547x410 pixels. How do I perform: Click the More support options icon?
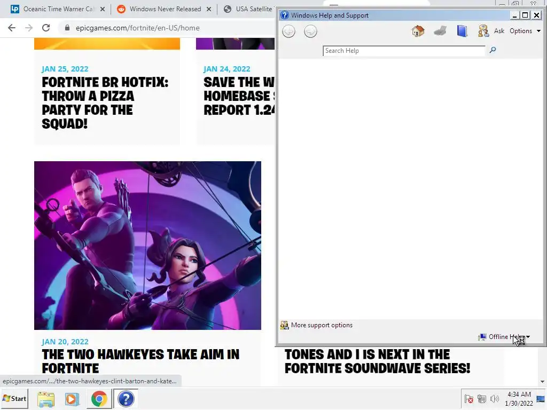tap(284, 325)
